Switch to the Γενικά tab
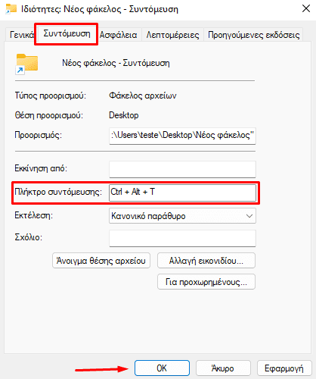The image size is (316, 379). click(x=20, y=35)
